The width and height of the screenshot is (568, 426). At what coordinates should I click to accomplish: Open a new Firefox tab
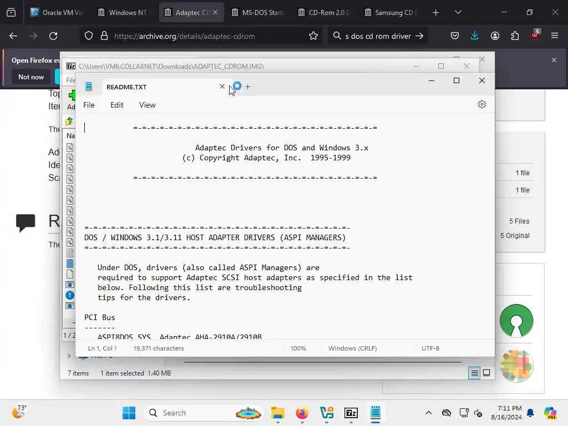pyautogui.click(x=435, y=13)
